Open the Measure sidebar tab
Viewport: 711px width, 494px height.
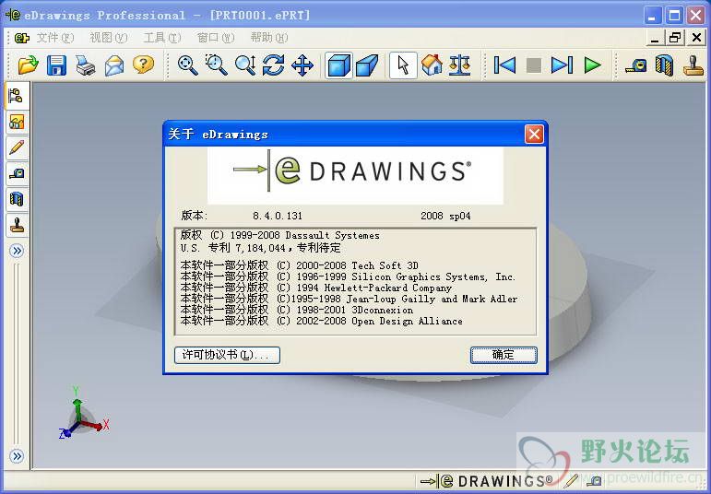click(17, 173)
